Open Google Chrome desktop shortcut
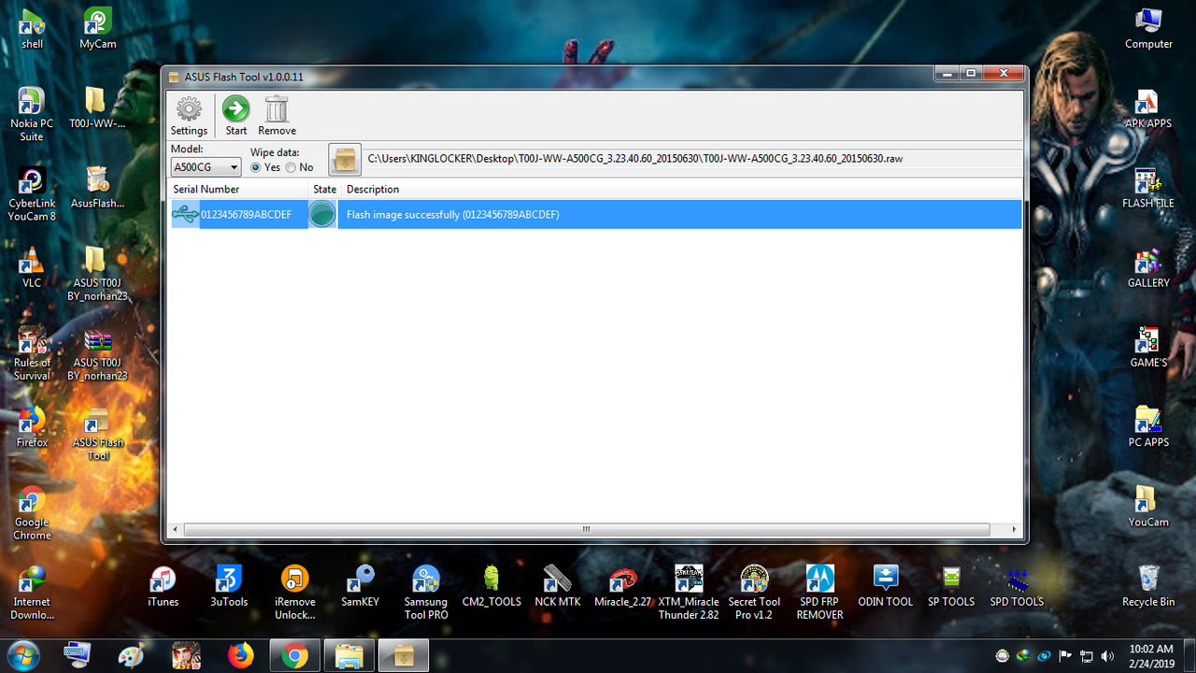Screen dimensions: 1196x673 click(32, 513)
